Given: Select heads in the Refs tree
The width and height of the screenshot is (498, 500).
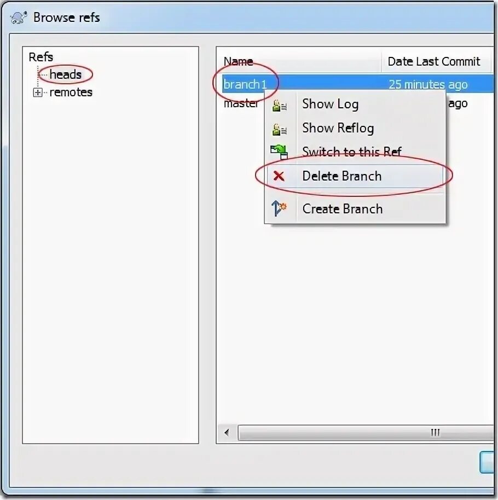Looking at the screenshot, I should pyautogui.click(x=66, y=74).
